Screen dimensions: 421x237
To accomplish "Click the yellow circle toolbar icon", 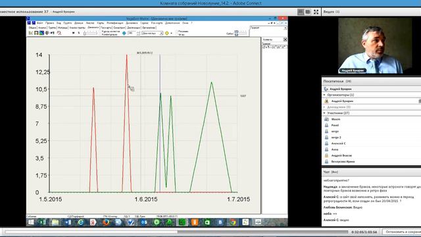I will (166, 33).
